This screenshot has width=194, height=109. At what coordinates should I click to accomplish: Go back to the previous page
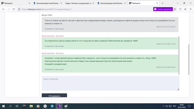coord(3,9)
